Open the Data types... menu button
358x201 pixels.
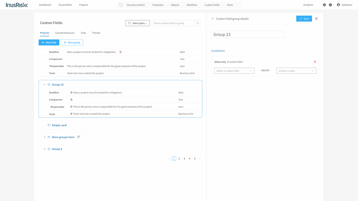(x=138, y=23)
